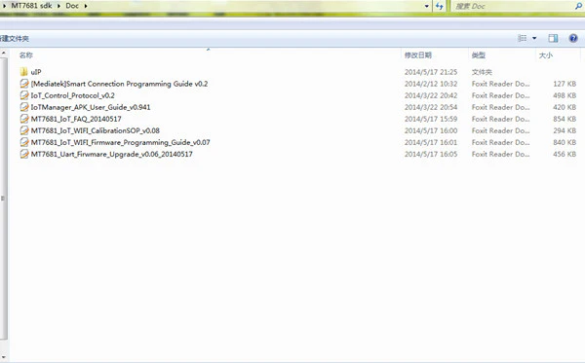Click the IoTManager_APK_User_Guide file icon
This screenshot has width=585, height=363.
(x=24, y=107)
